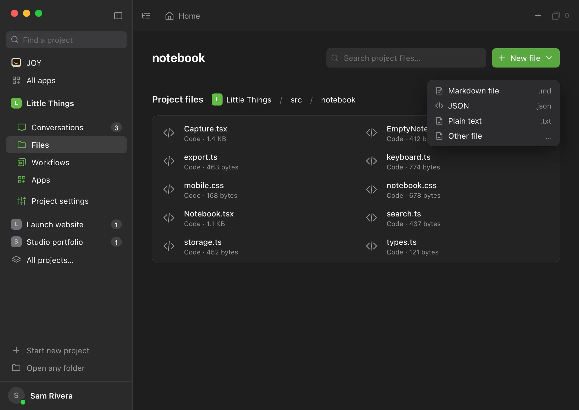Select the Little Things project in the sidebar
Screen dimensions: 579x410
[x=66, y=103]
